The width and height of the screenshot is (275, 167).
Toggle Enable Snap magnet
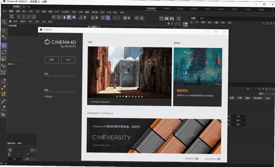click(93, 18)
